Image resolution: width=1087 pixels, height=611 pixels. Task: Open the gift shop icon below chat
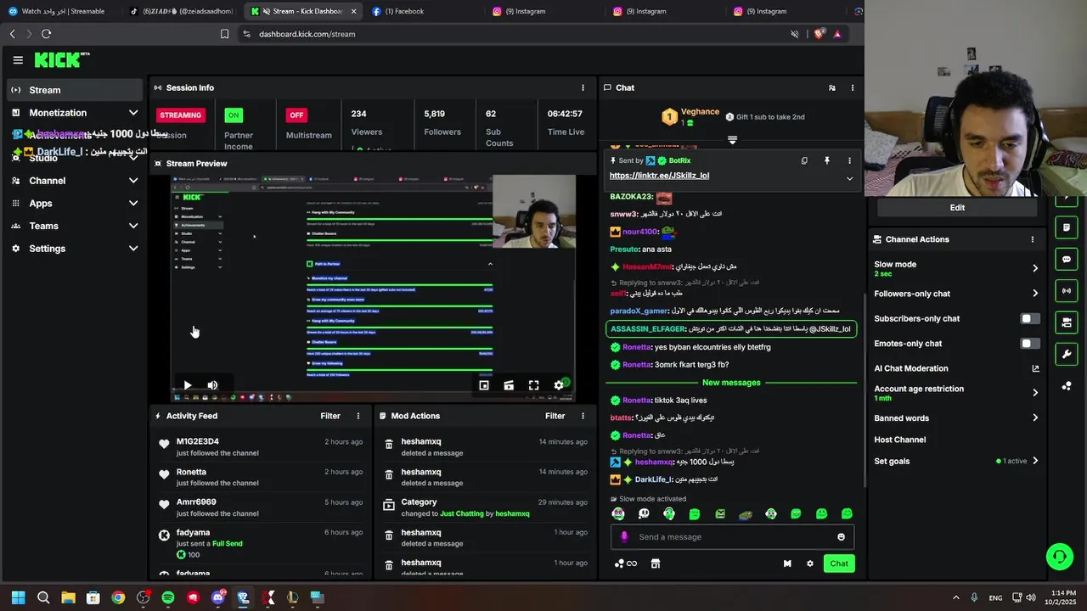point(656,563)
